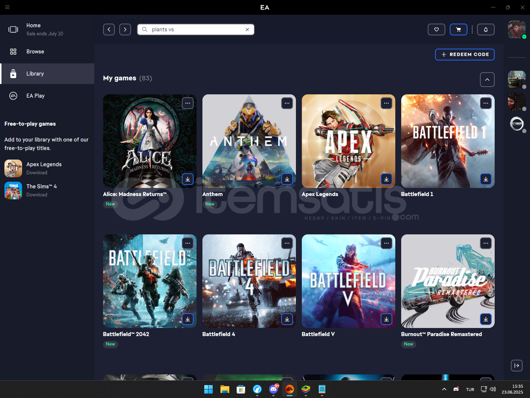Go back with the left arrow button
530x398 pixels.
pyautogui.click(x=109, y=29)
